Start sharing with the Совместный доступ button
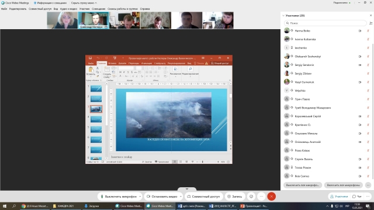This screenshot has width=374, height=210. click(204, 197)
